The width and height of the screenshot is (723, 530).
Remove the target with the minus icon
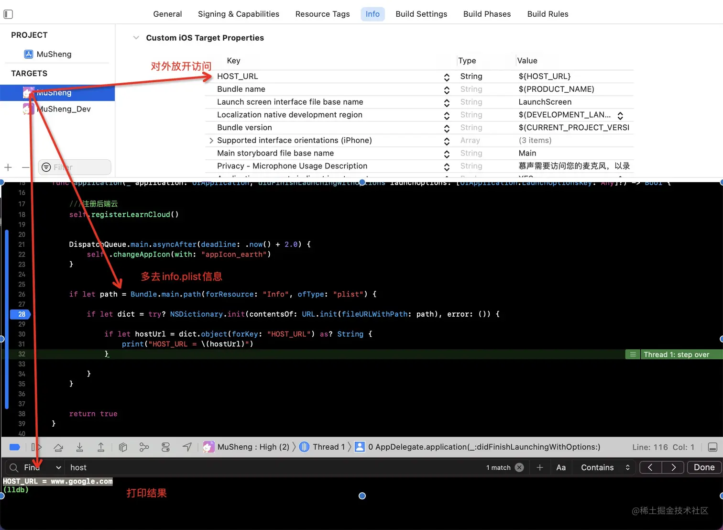pyautogui.click(x=25, y=167)
